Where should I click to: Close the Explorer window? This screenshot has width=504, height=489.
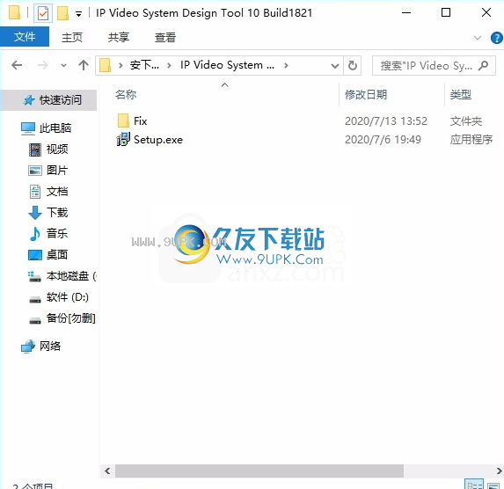click(x=486, y=13)
